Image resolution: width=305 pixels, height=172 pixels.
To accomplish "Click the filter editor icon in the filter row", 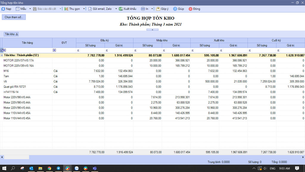I will click(2, 50).
